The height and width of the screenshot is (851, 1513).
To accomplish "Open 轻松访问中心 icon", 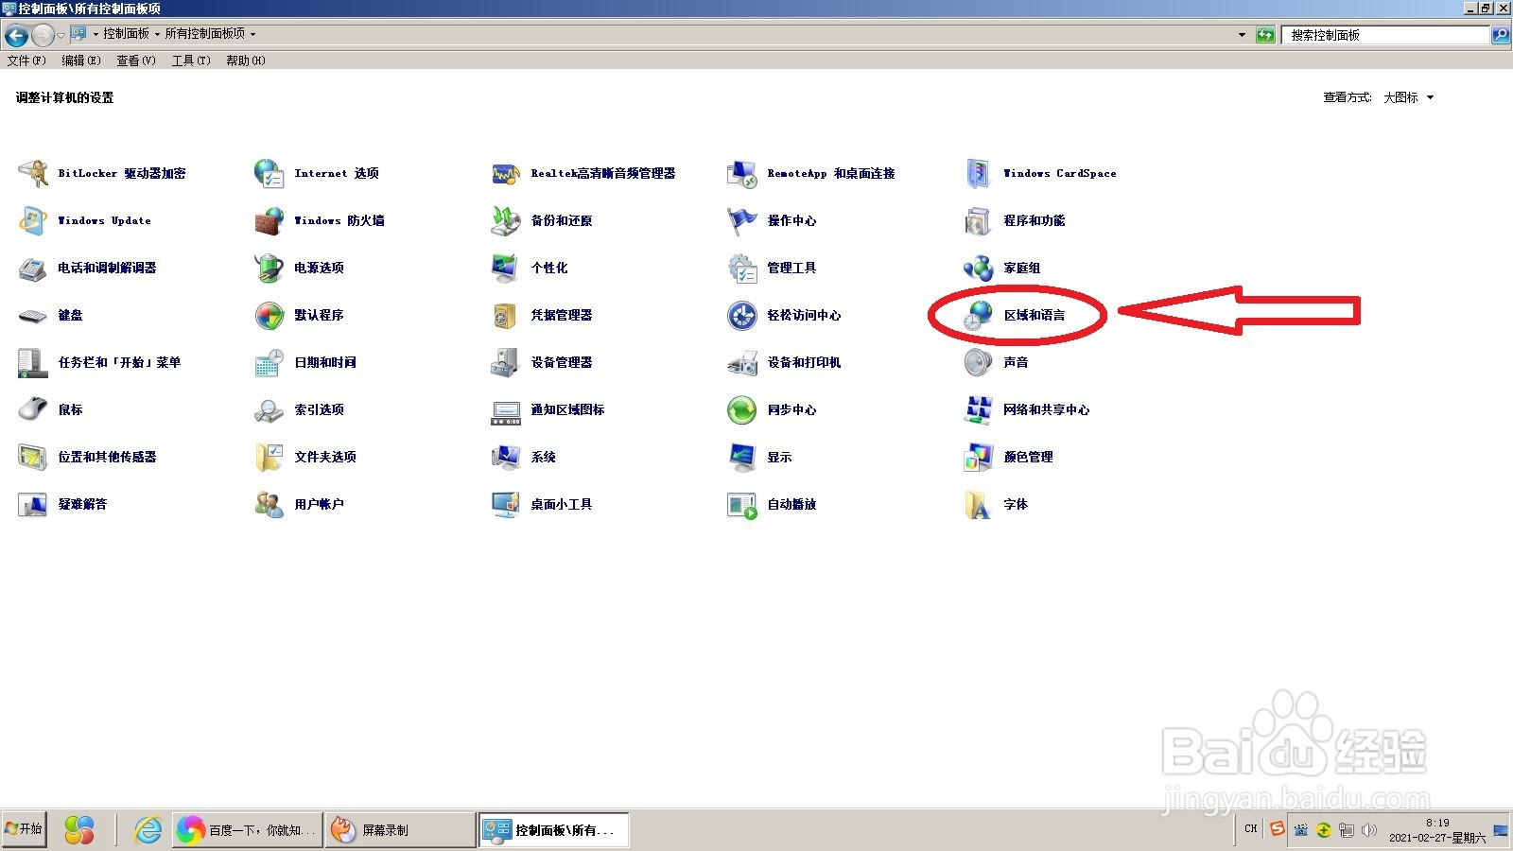I will pos(742,315).
